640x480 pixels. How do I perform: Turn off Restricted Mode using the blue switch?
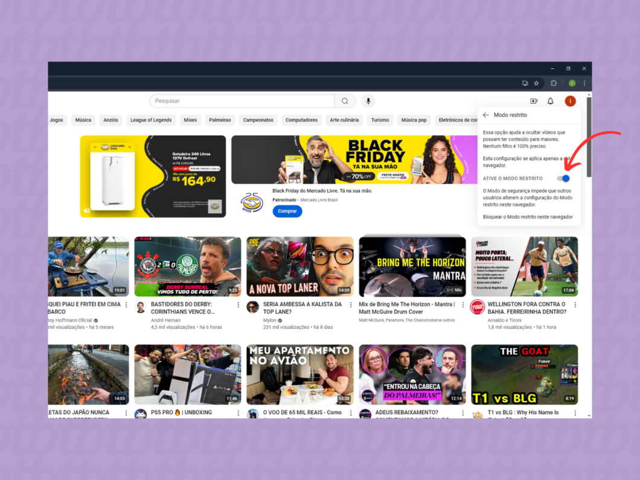563,178
